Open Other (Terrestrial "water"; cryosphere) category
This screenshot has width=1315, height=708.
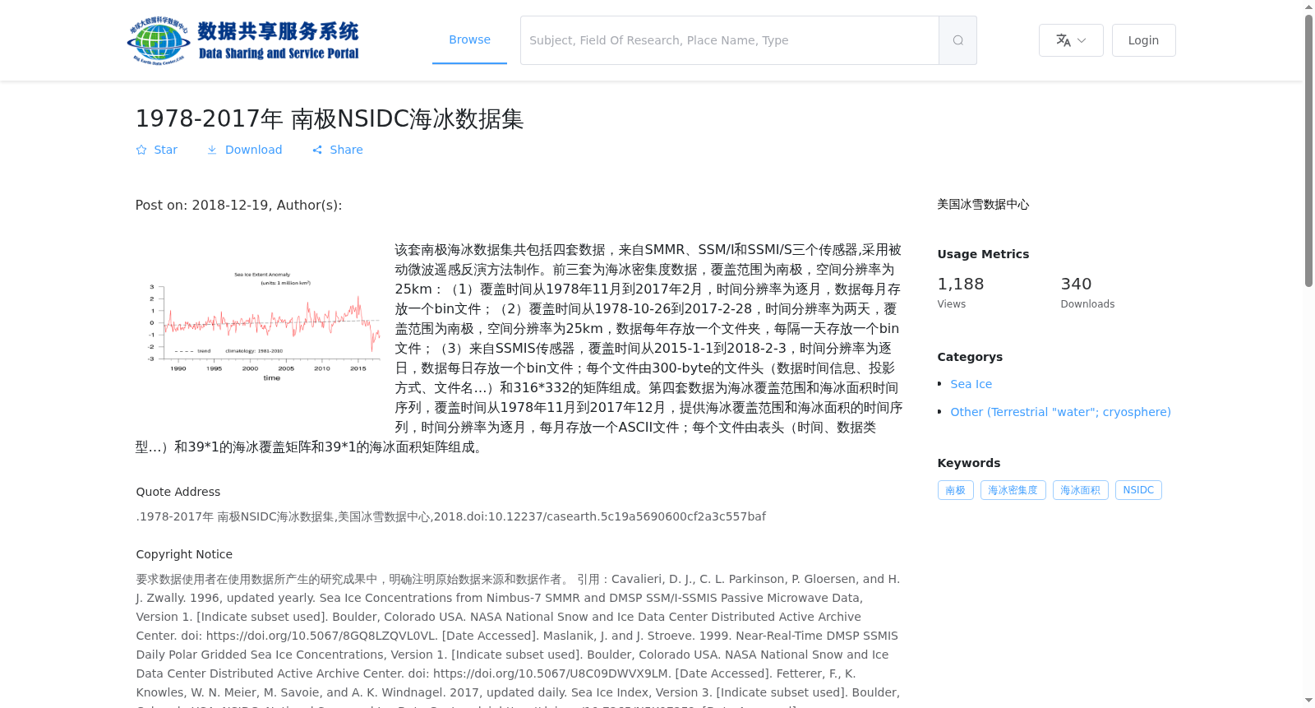click(x=1060, y=412)
